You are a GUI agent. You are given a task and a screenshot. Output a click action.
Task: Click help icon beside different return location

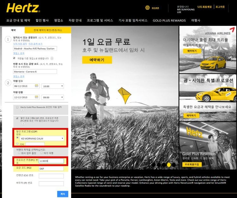coord(52,58)
